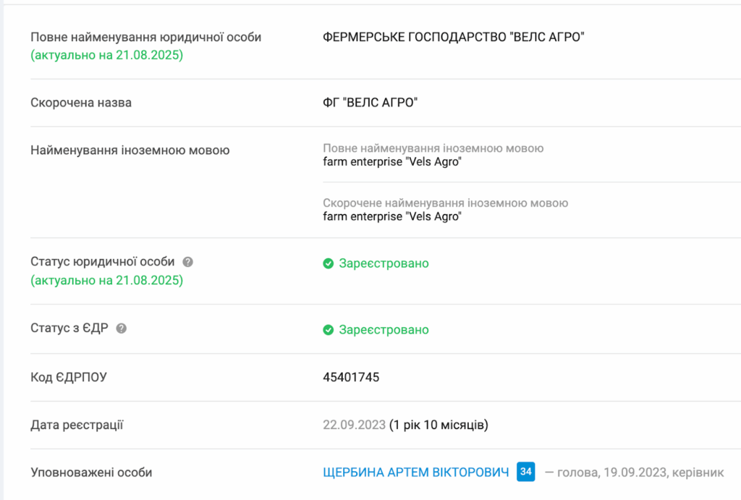Viewport: 741px width, 500px height.
Task: Open ЩЕРБИНА АРТЕМ ВІКТОРОВИЧ profile link
Action: [416, 472]
